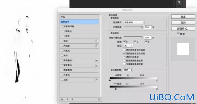Click the move effect up arrow
Viewport: 197px width, 104px height.
coord(67,99)
